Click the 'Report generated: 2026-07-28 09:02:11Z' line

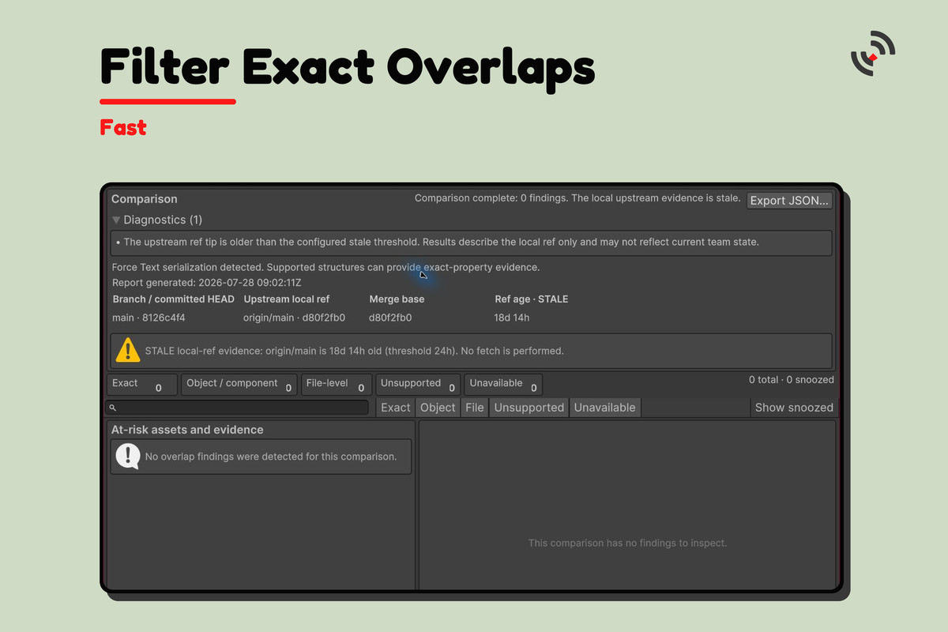tap(207, 282)
